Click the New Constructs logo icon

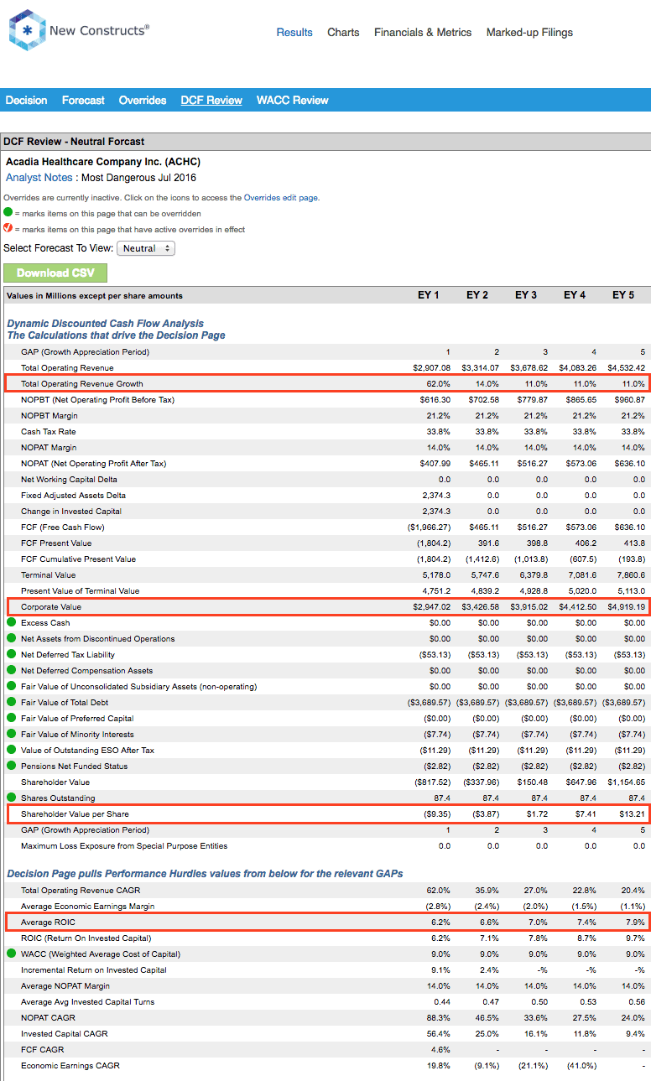point(27,30)
